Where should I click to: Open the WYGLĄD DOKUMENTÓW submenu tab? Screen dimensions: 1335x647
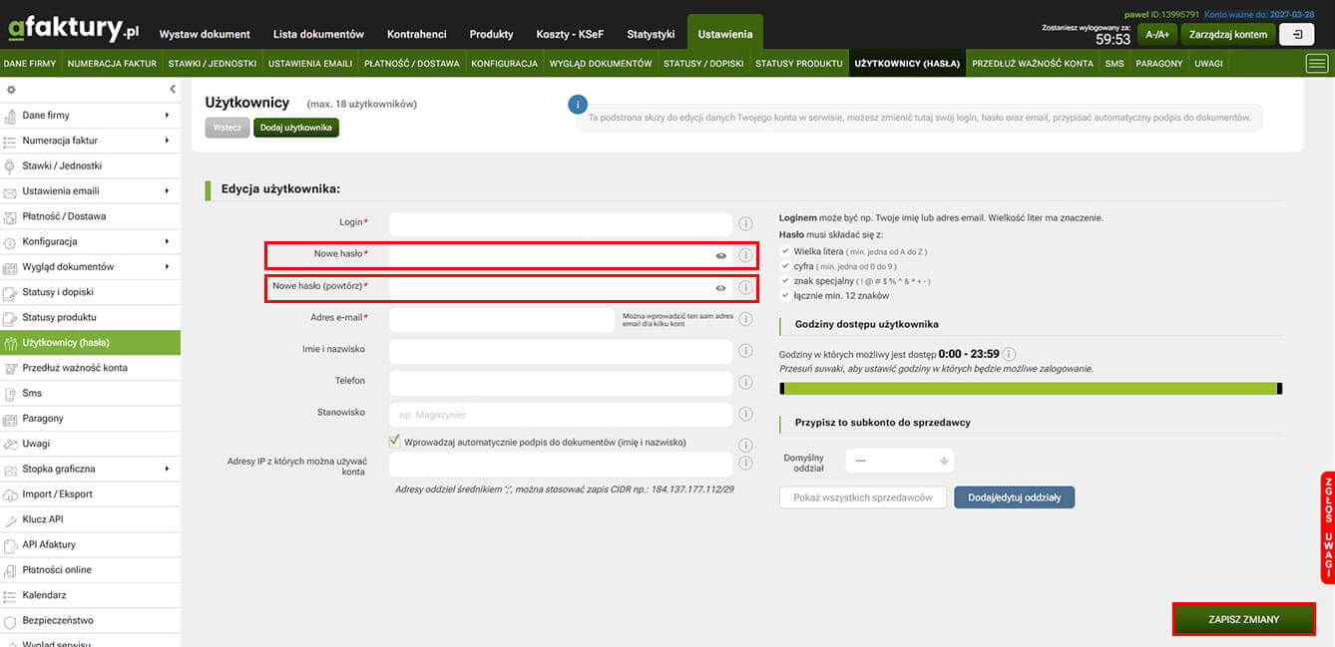pos(601,64)
